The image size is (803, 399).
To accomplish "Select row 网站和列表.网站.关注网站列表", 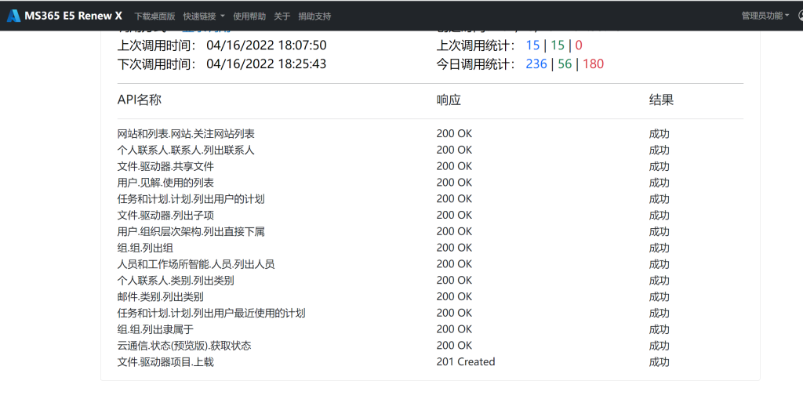I will pos(431,134).
